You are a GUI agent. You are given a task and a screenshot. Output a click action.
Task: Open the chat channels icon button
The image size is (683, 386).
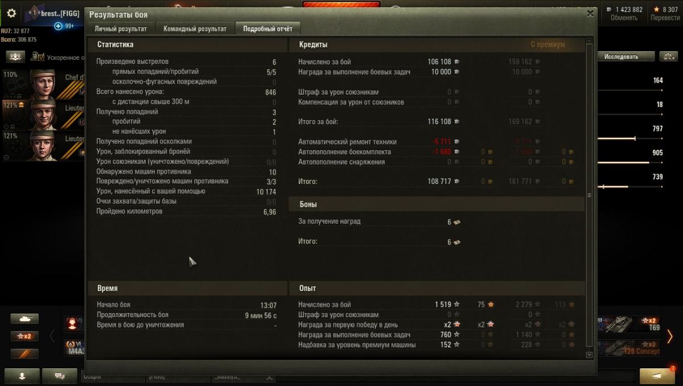click(59, 376)
